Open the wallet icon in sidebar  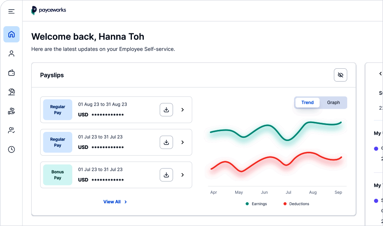click(x=12, y=73)
